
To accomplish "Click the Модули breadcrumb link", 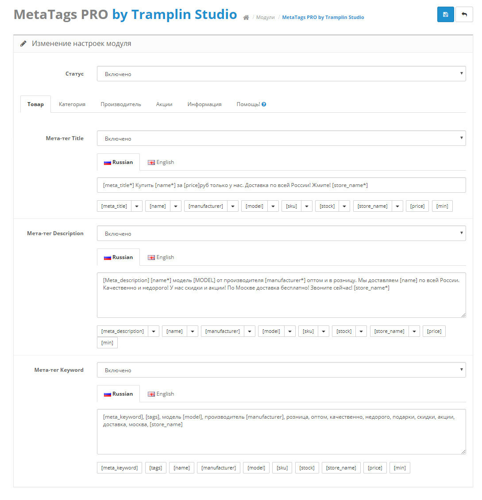I will pos(266,18).
